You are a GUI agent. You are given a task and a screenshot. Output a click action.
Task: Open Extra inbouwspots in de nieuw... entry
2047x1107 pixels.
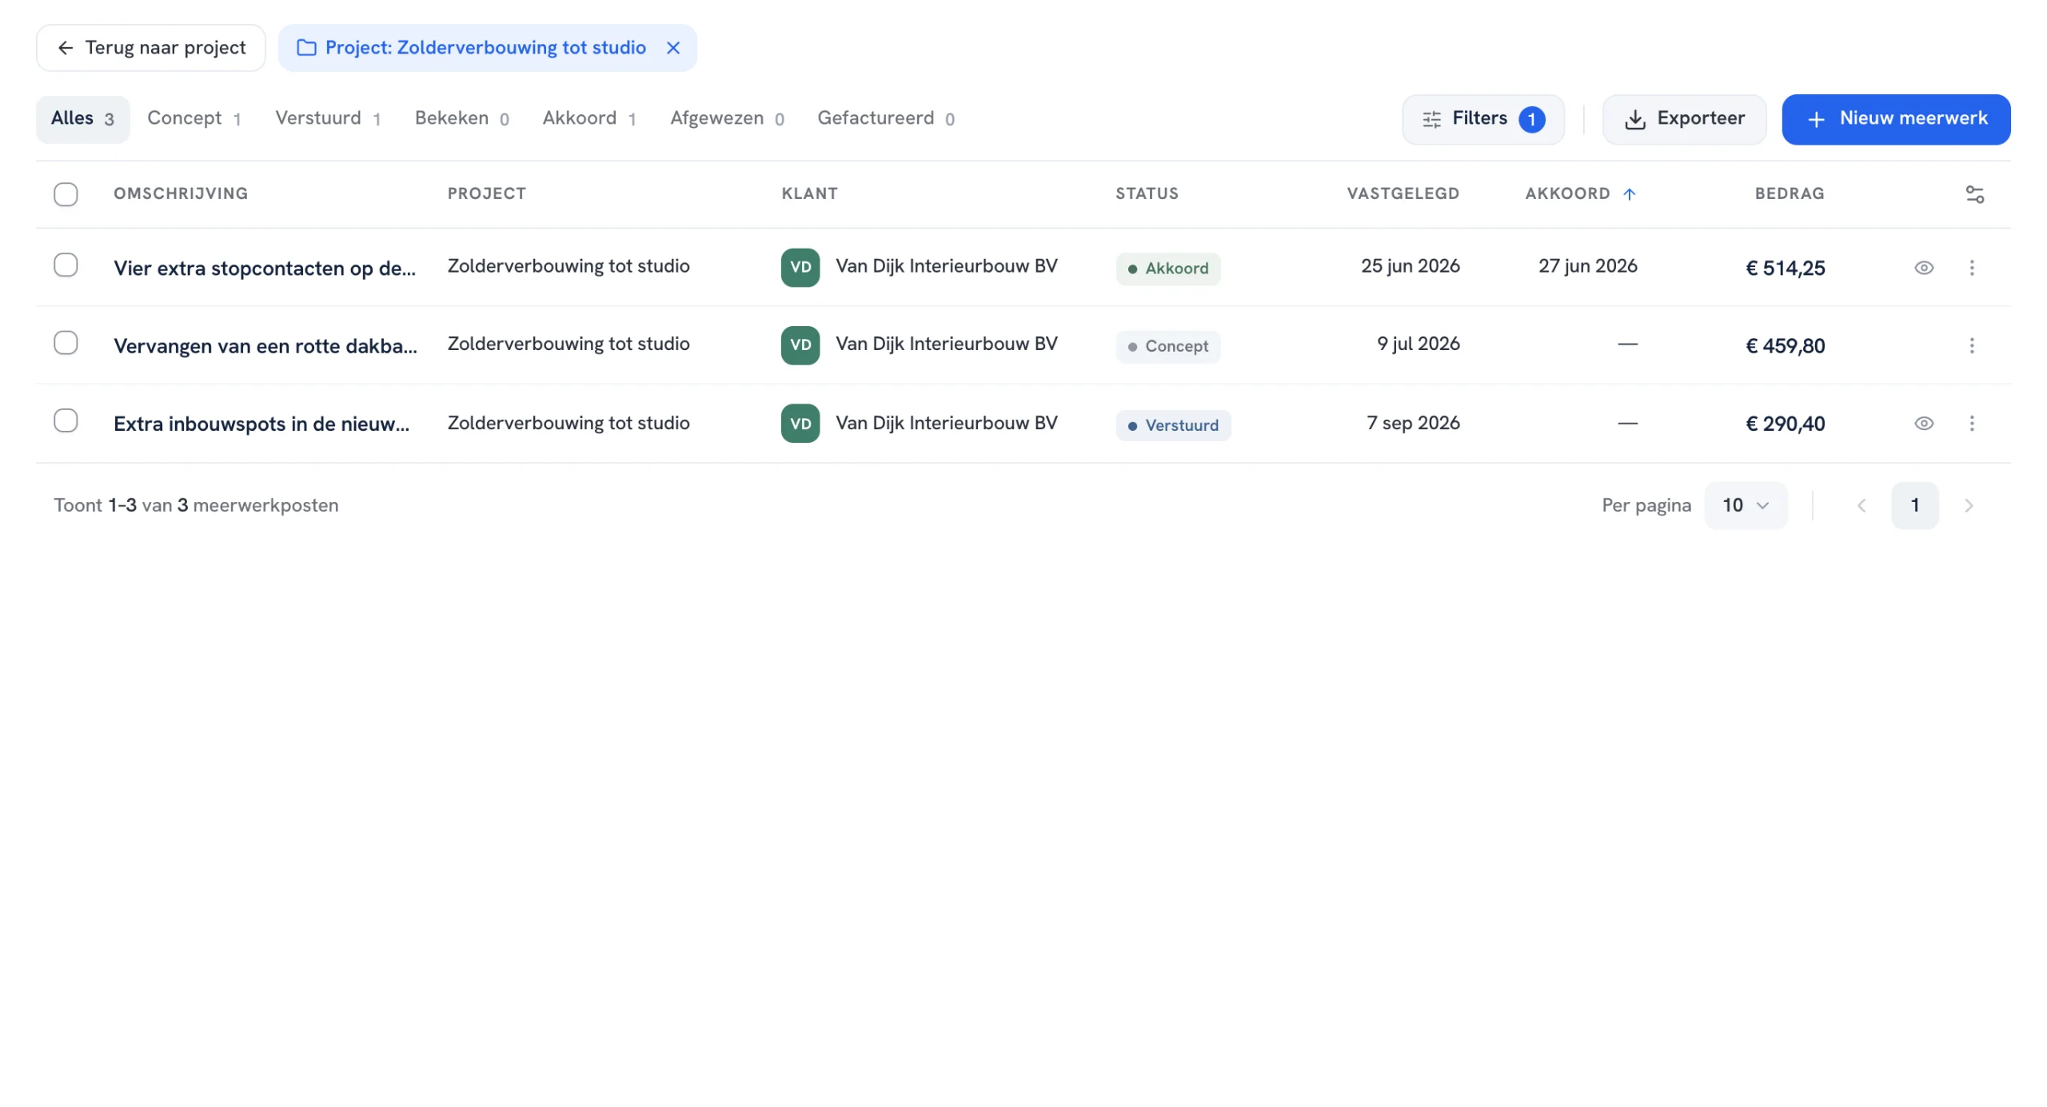(x=261, y=424)
